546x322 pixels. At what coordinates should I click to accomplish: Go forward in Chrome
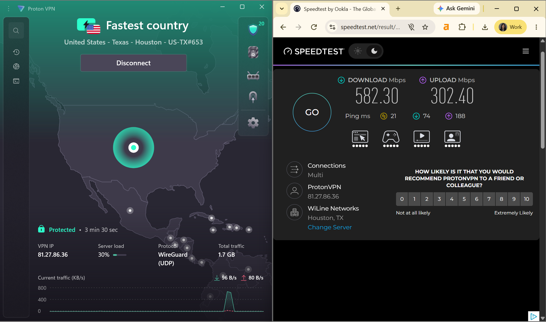(298, 27)
